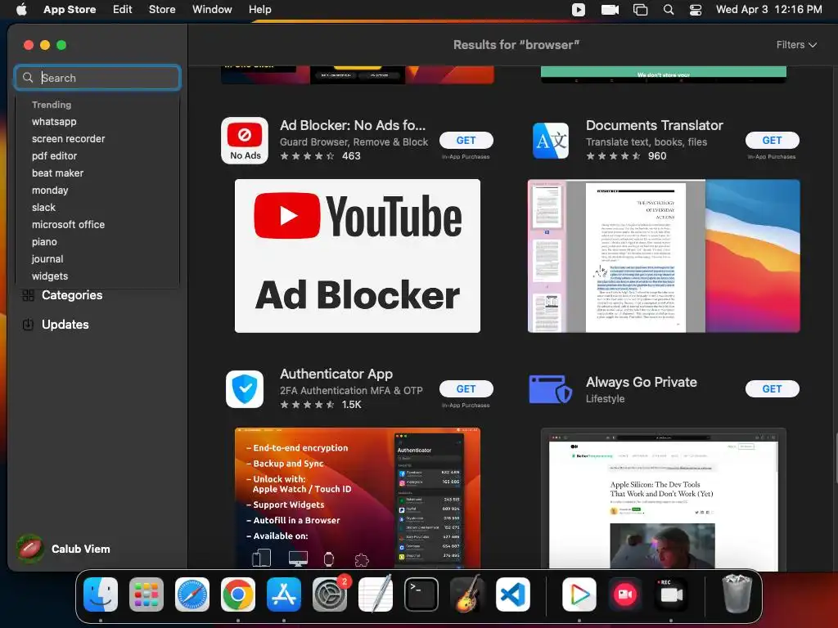Select trending search 'widgets'
Viewport: 838px width, 628px height.
[50, 276]
